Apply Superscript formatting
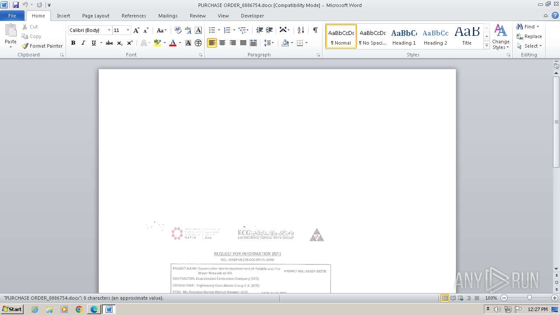This screenshot has height=315, width=560. (x=130, y=43)
